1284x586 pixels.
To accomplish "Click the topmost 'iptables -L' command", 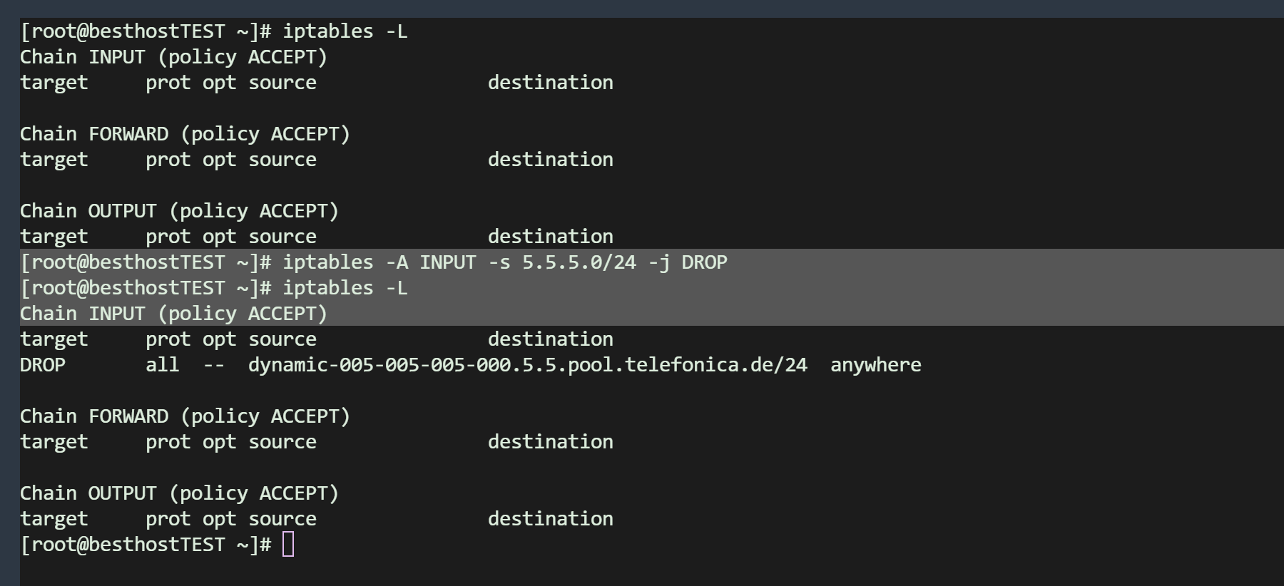I will tap(345, 31).
